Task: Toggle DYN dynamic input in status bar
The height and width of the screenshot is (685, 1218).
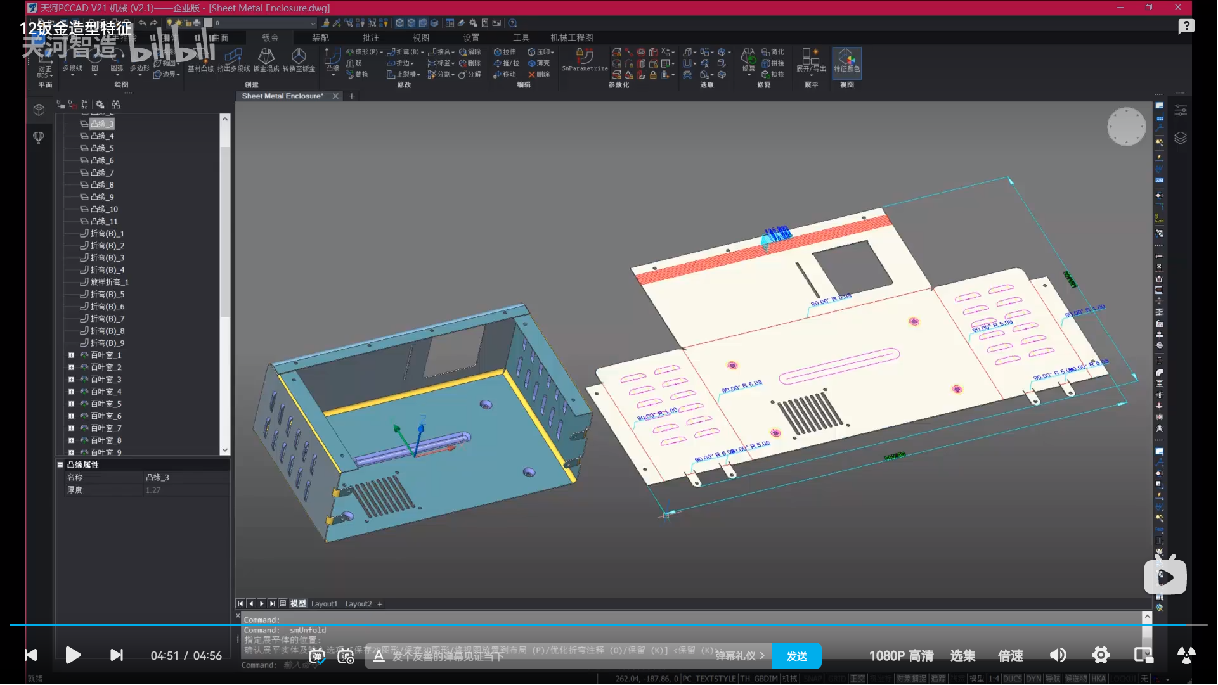Action: coord(1033,679)
